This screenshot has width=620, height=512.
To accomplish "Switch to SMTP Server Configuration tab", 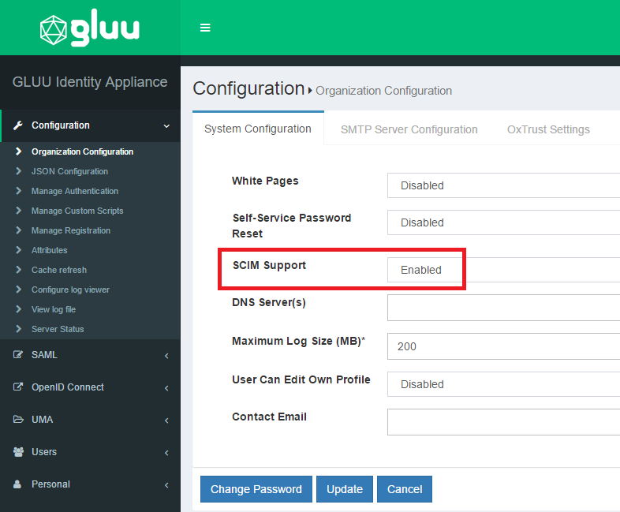I will [409, 129].
